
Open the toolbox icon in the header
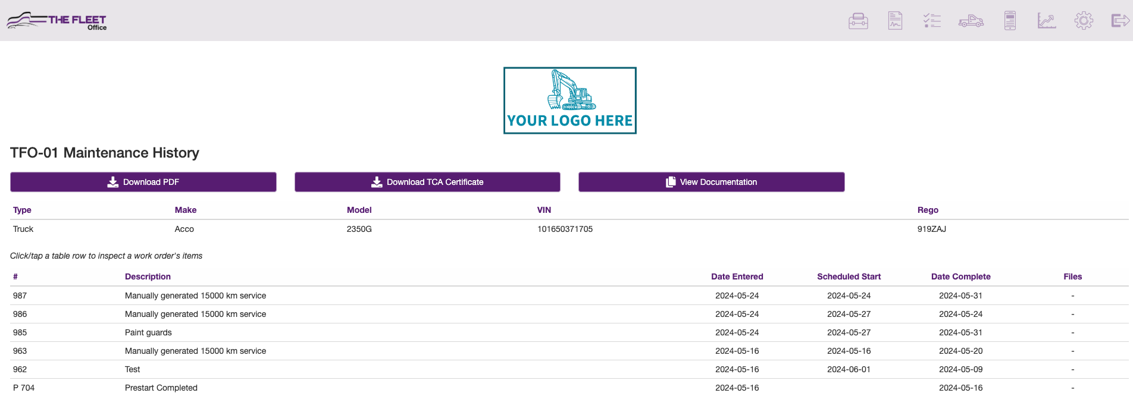tap(858, 21)
